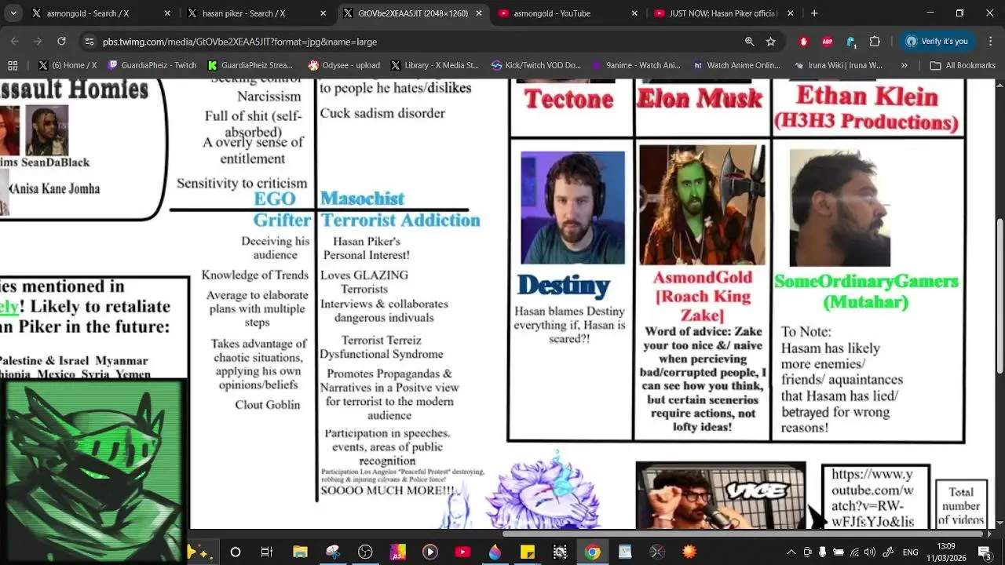
Task: Bookmark this page with the star
Action: (771, 42)
